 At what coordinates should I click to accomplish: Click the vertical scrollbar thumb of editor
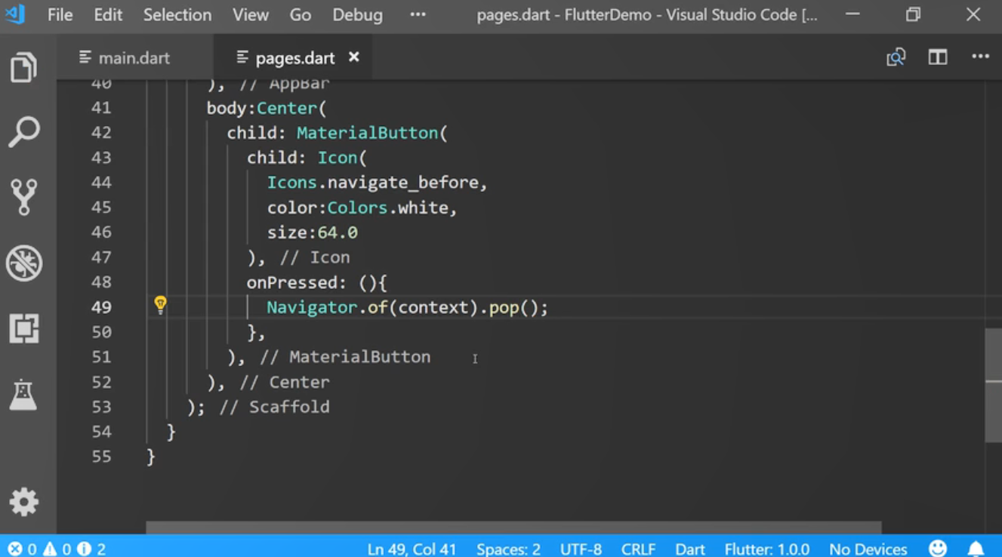[x=994, y=385]
